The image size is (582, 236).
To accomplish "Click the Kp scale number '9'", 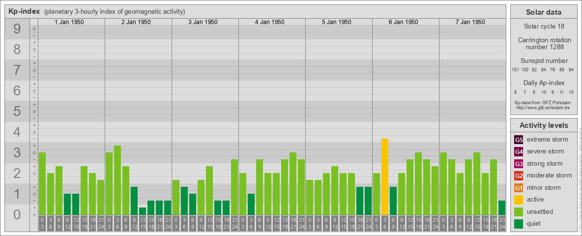I will [x=17, y=29].
